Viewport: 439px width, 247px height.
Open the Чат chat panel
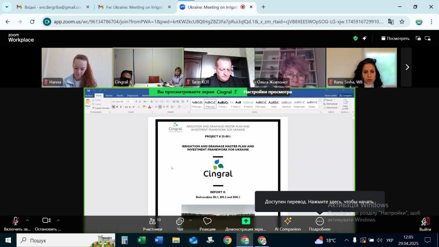[180, 224]
